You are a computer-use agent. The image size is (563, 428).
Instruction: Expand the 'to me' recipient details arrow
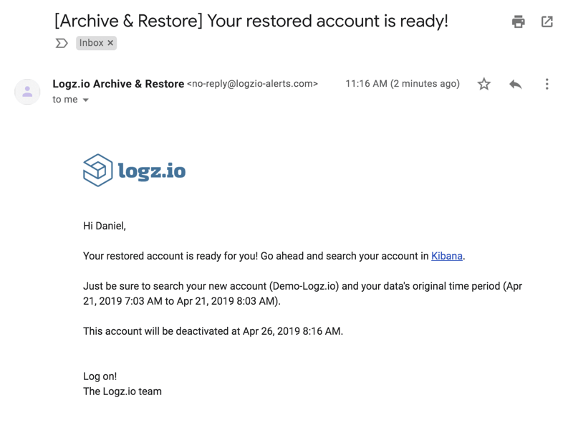tap(85, 100)
